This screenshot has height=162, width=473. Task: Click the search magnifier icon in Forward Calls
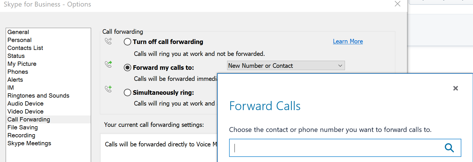pos(449,148)
